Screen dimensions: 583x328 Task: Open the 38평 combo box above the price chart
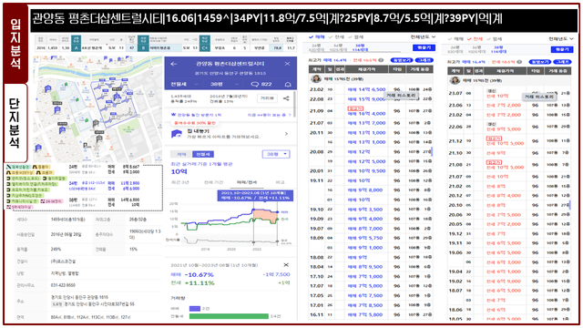click(x=276, y=154)
